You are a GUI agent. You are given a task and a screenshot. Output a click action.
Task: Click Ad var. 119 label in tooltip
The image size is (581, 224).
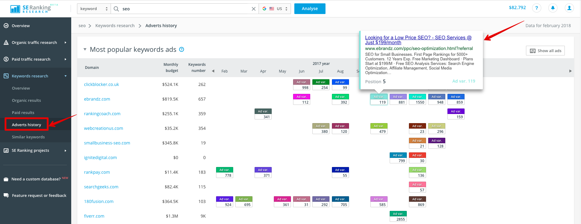click(464, 81)
